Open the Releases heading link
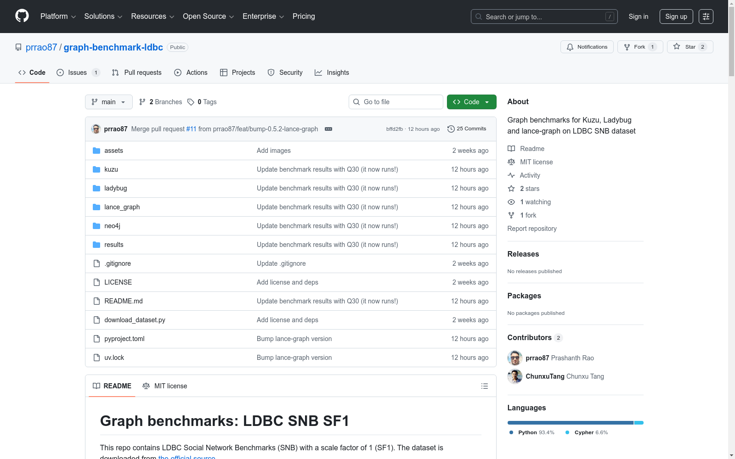Screen dimensions: 735x459 (523, 254)
